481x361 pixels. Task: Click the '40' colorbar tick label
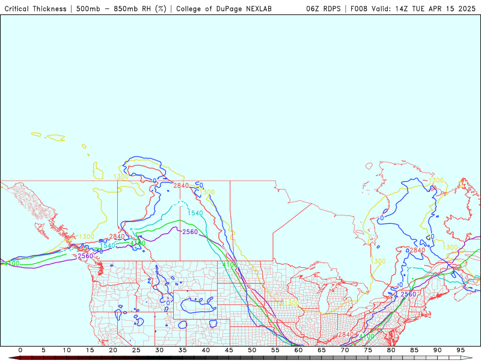[206, 350]
